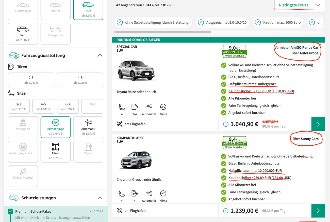Toggle the Wintertaugliche Reifen filter

click(x=23, y=152)
